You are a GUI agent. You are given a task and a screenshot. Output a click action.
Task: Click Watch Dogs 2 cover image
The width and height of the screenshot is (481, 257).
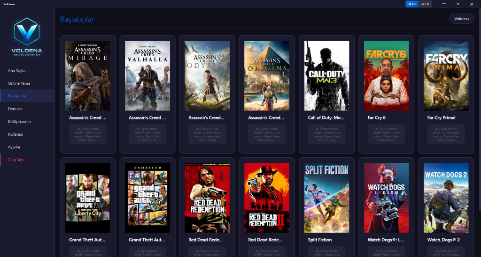coord(446,198)
